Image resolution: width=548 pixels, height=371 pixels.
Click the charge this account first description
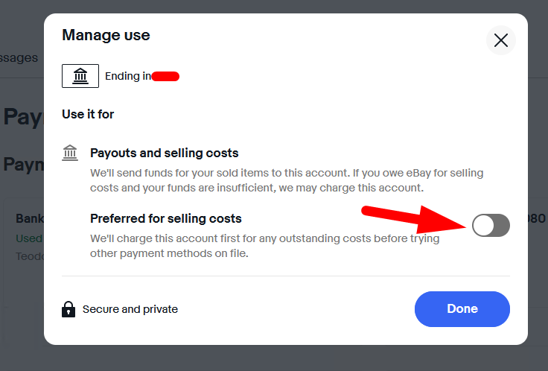point(264,246)
